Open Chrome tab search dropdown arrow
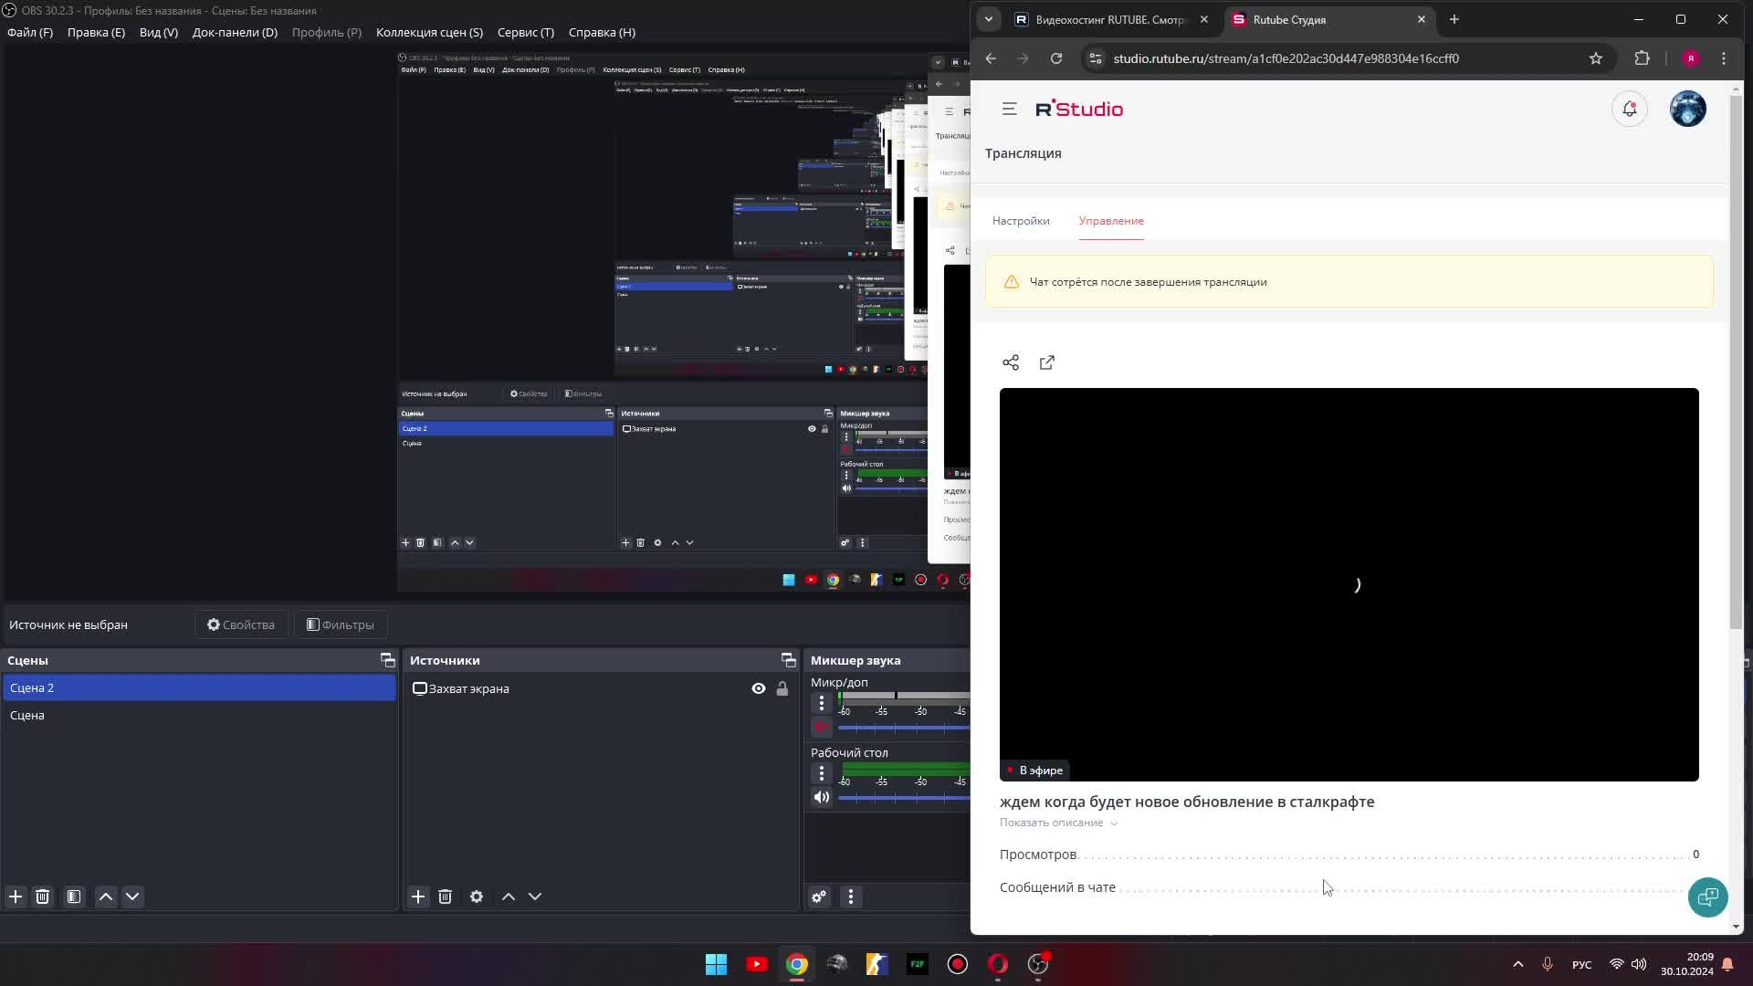1753x986 pixels. 989,19
